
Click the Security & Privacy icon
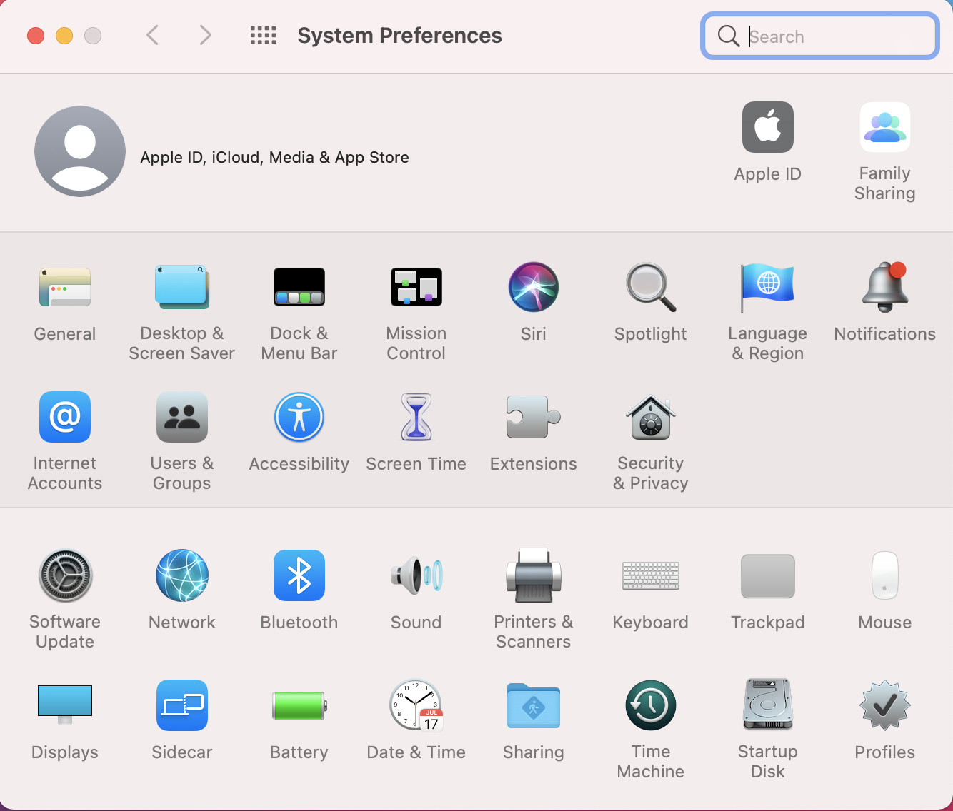click(x=650, y=418)
